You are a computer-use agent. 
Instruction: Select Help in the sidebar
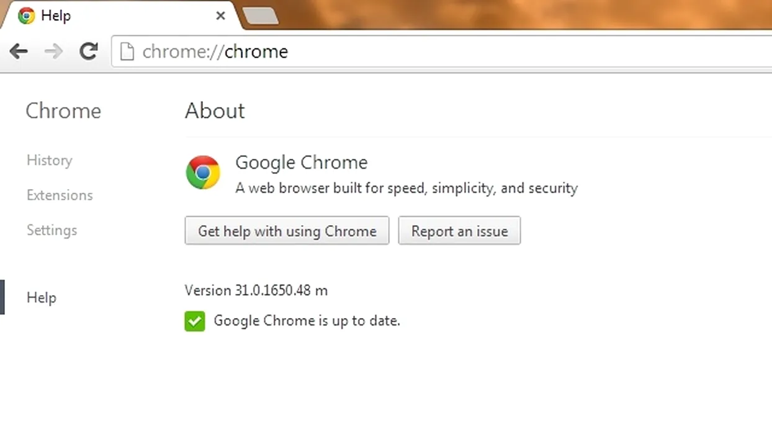pos(42,298)
